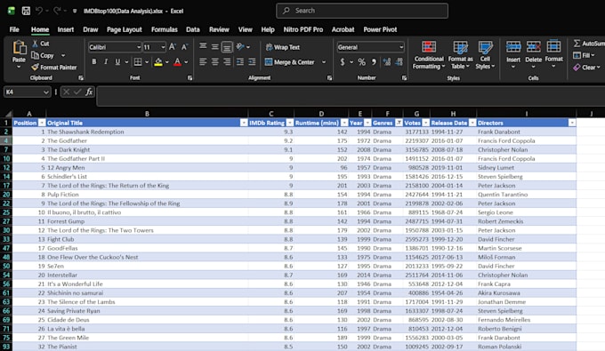The height and width of the screenshot is (351, 605).
Task: Increase indent icon
Action: tap(252, 61)
